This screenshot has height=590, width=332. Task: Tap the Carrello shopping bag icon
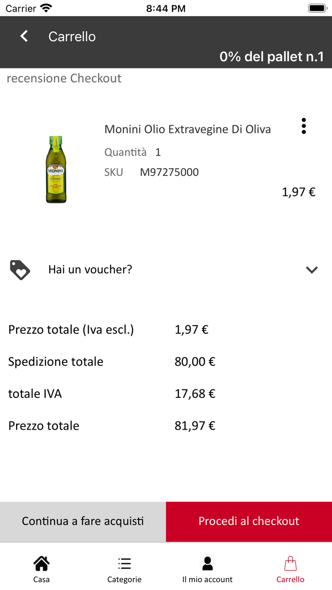(x=290, y=563)
